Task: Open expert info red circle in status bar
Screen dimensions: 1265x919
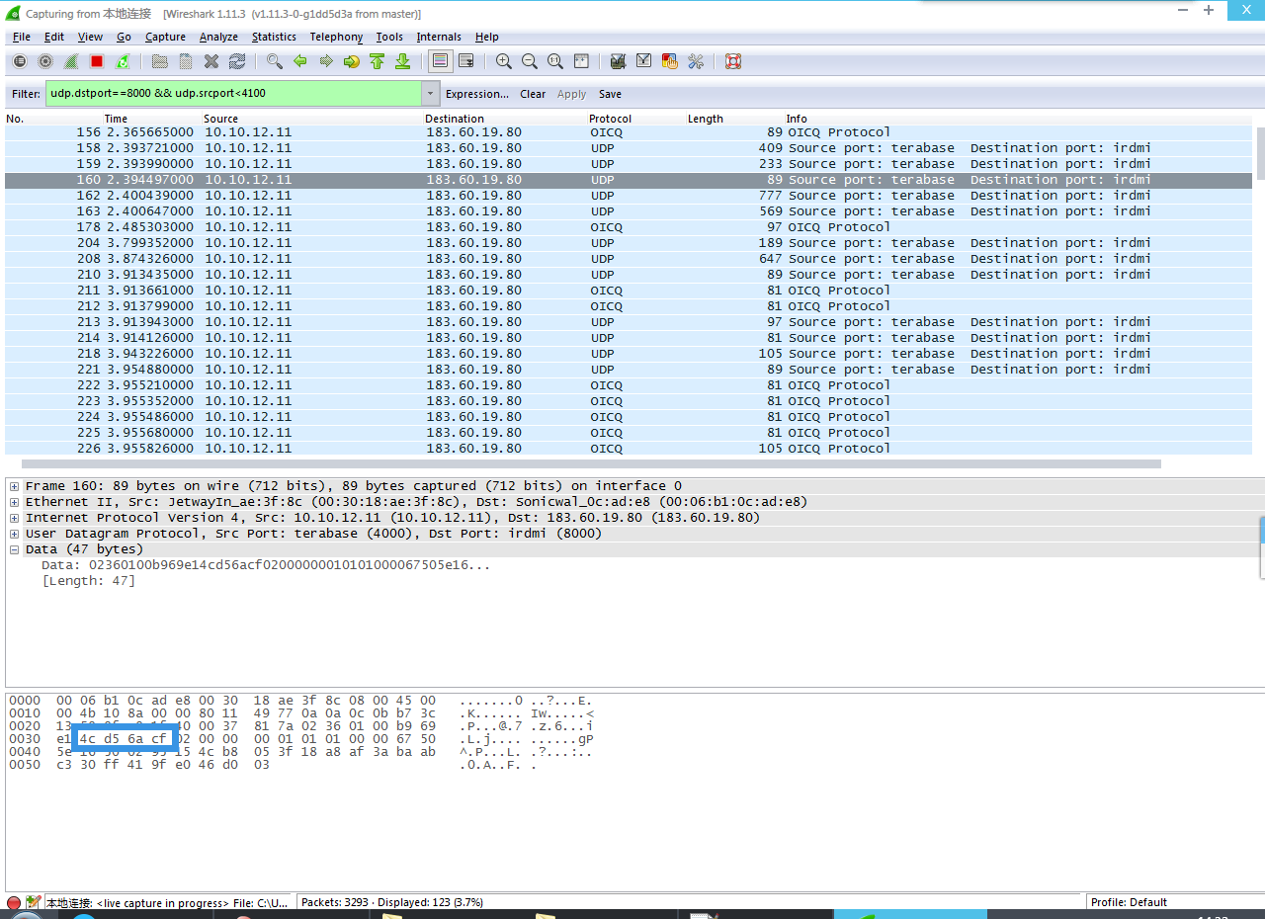Action: point(14,903)
